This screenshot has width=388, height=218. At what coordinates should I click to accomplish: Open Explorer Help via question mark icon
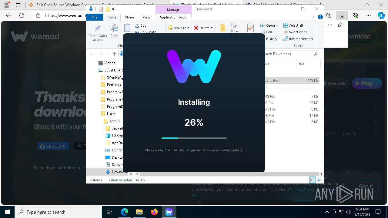click(320, 17)
